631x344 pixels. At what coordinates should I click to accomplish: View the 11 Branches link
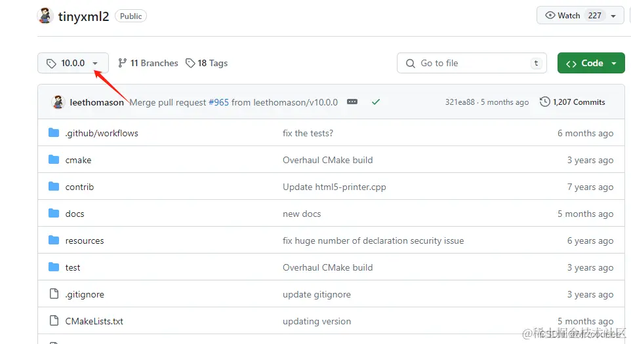148,63
